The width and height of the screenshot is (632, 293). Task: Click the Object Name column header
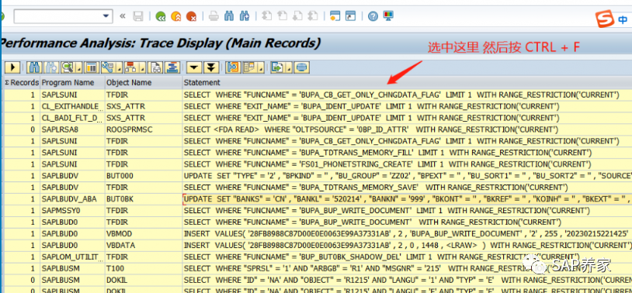(x=144, y=82)
